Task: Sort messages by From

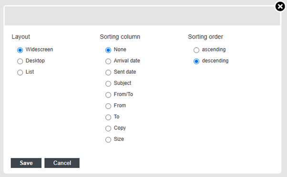Action: click(x=108, y=106)
